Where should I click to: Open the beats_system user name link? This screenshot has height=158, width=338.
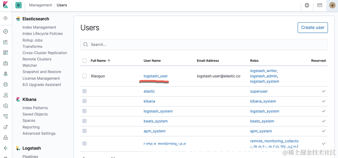156,121
